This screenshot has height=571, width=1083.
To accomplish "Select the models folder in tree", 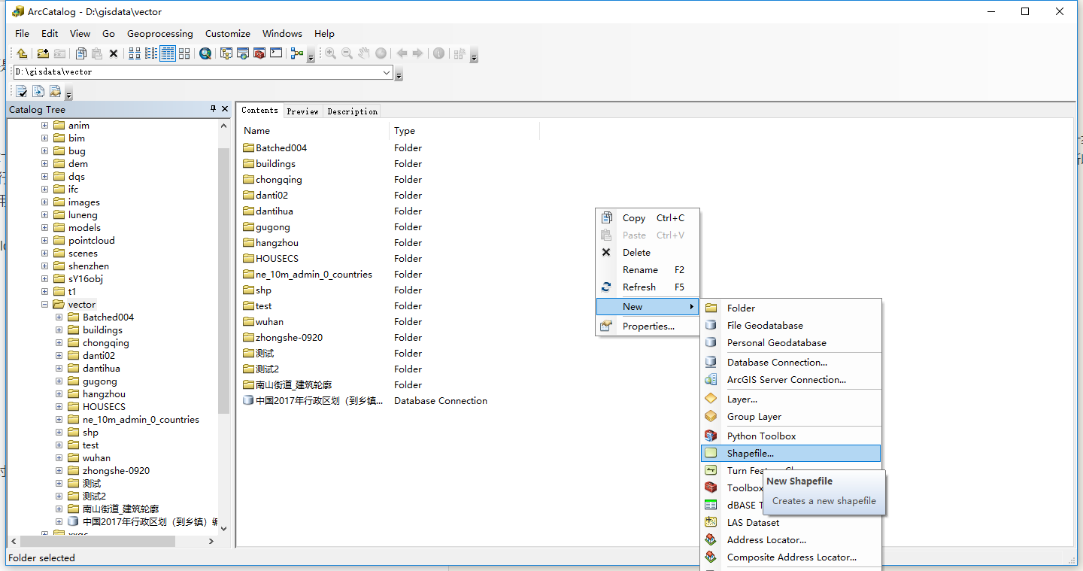I will [77, 228].
